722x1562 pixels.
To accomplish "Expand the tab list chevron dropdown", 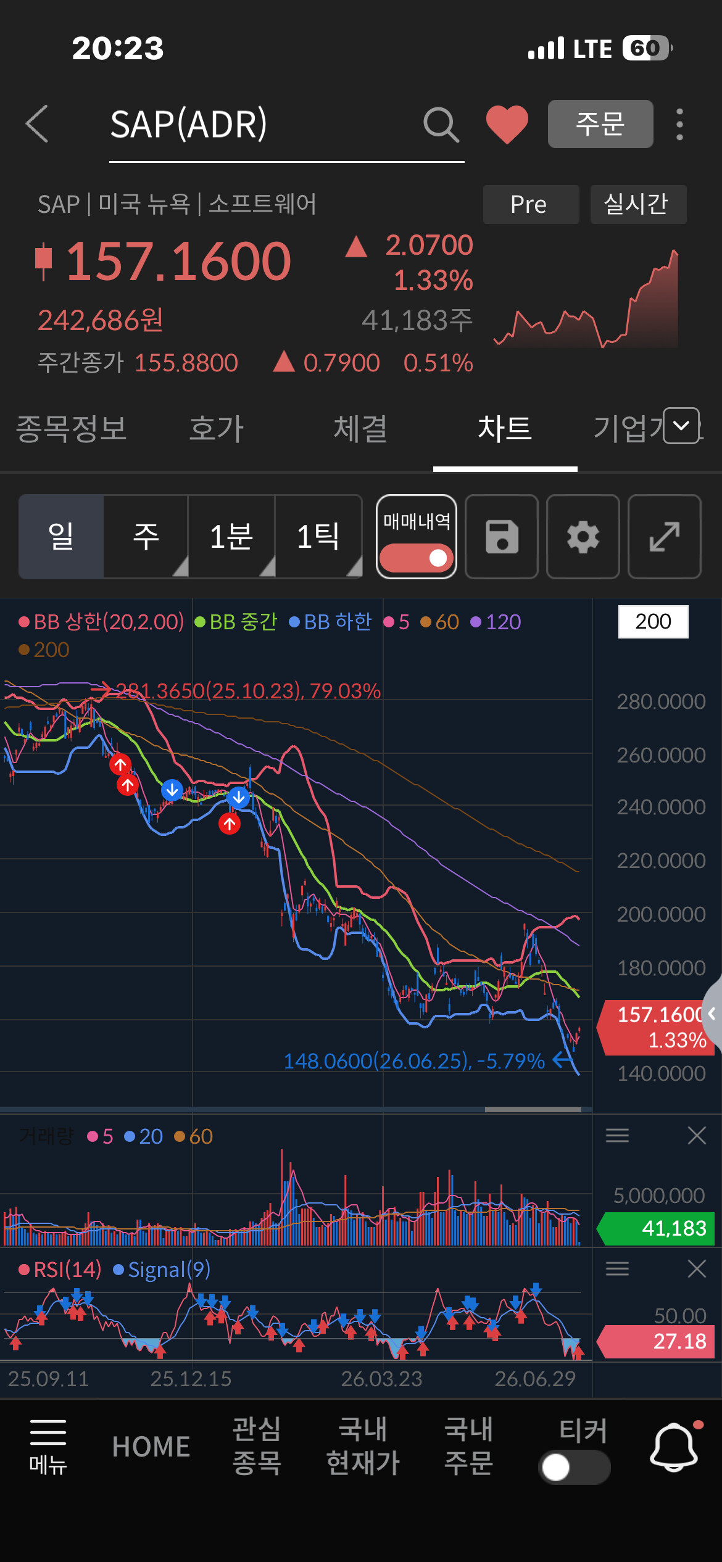I will (681, 426).
